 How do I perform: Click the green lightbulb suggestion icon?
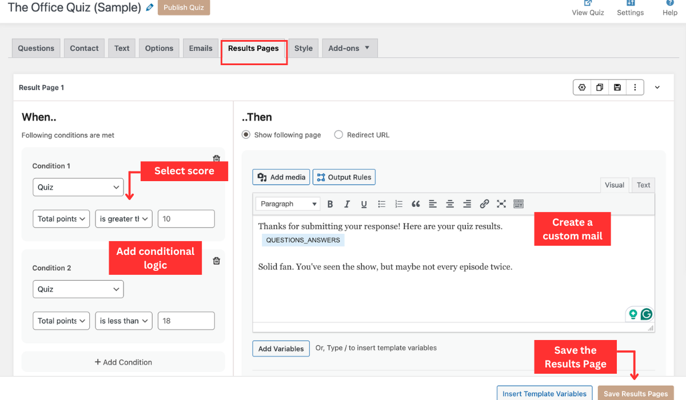point(633,314)
